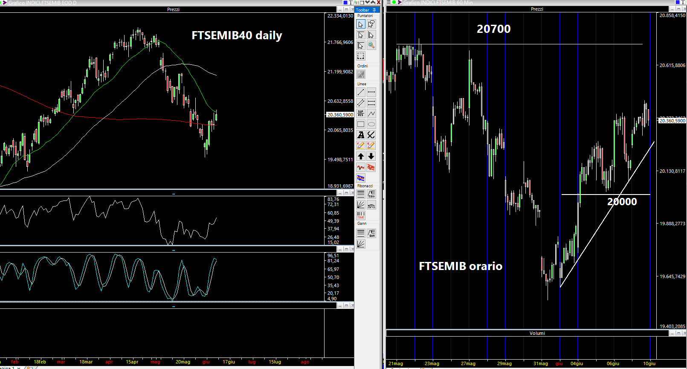
Task: Select the single red regression line tool
Action: (x=361, y=167)
